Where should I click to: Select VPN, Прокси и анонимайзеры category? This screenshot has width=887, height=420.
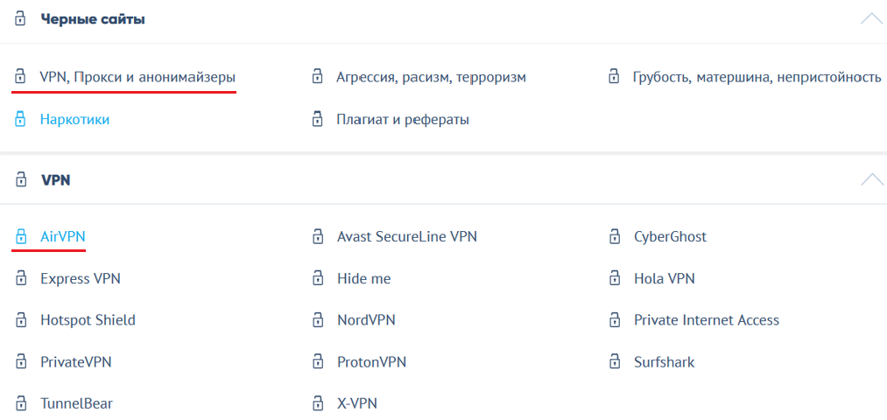click(137, 77)
